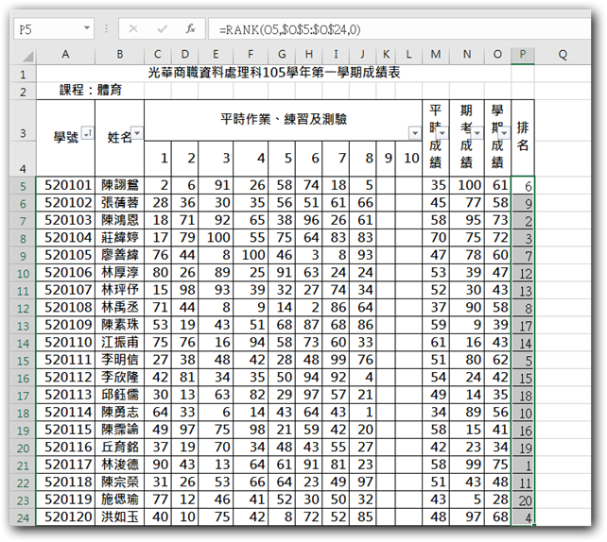This screenshot has width=607, height=542.
Task: Click 學期成績 cell 75 in row 21
Action: pyautogui.click(x=498, y=465)
